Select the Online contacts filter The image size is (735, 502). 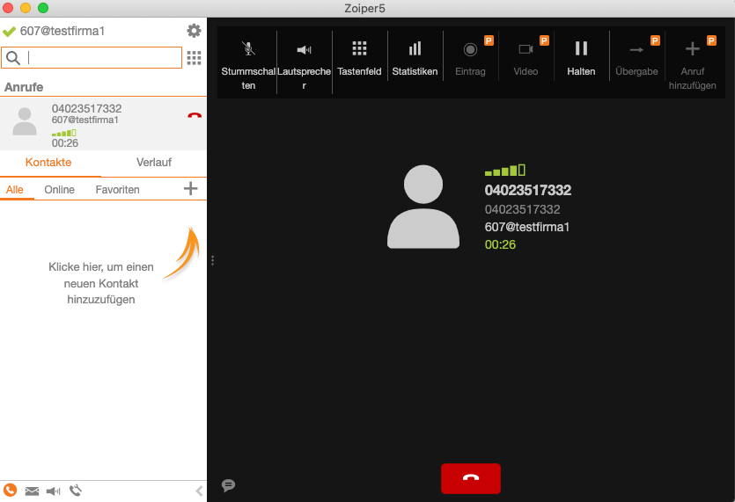point(60,190)
